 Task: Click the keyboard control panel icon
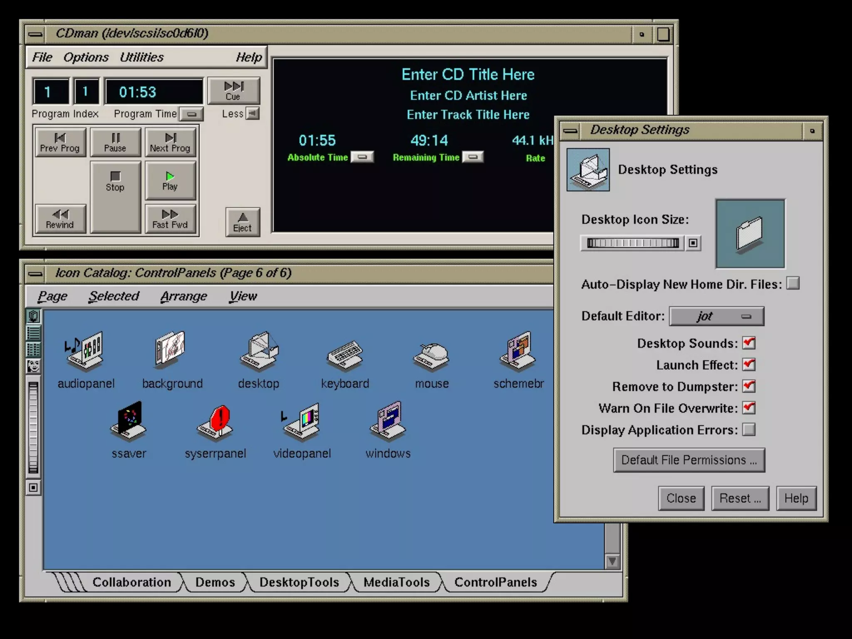(345, 356)
